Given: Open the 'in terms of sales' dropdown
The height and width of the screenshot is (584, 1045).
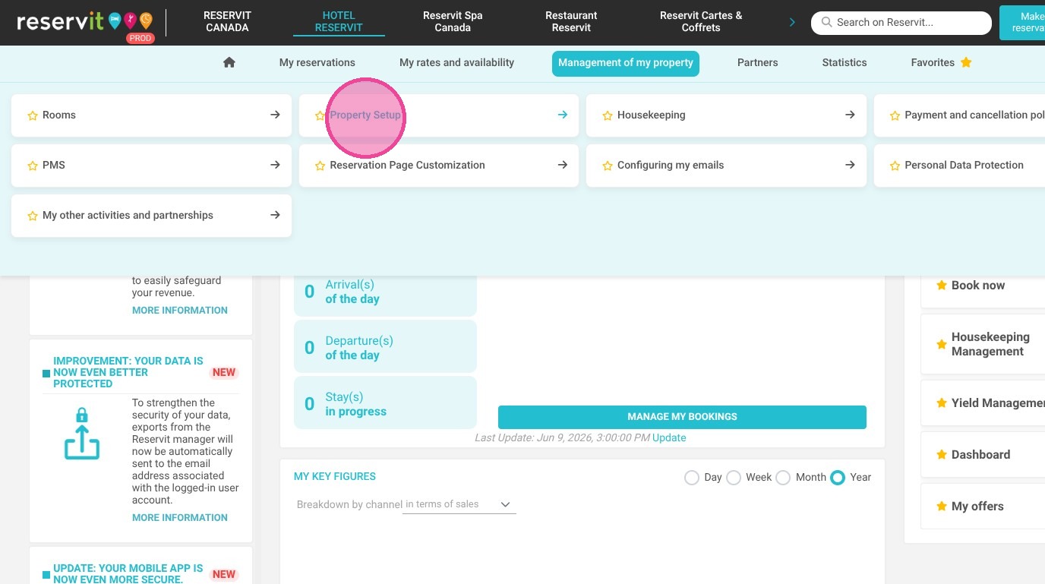Looking at the screenshot, I should [x=459, y=504].
